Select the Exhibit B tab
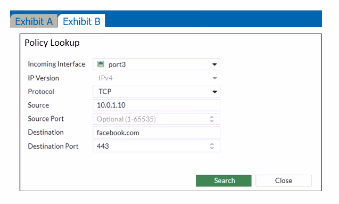 coord(81,21)
